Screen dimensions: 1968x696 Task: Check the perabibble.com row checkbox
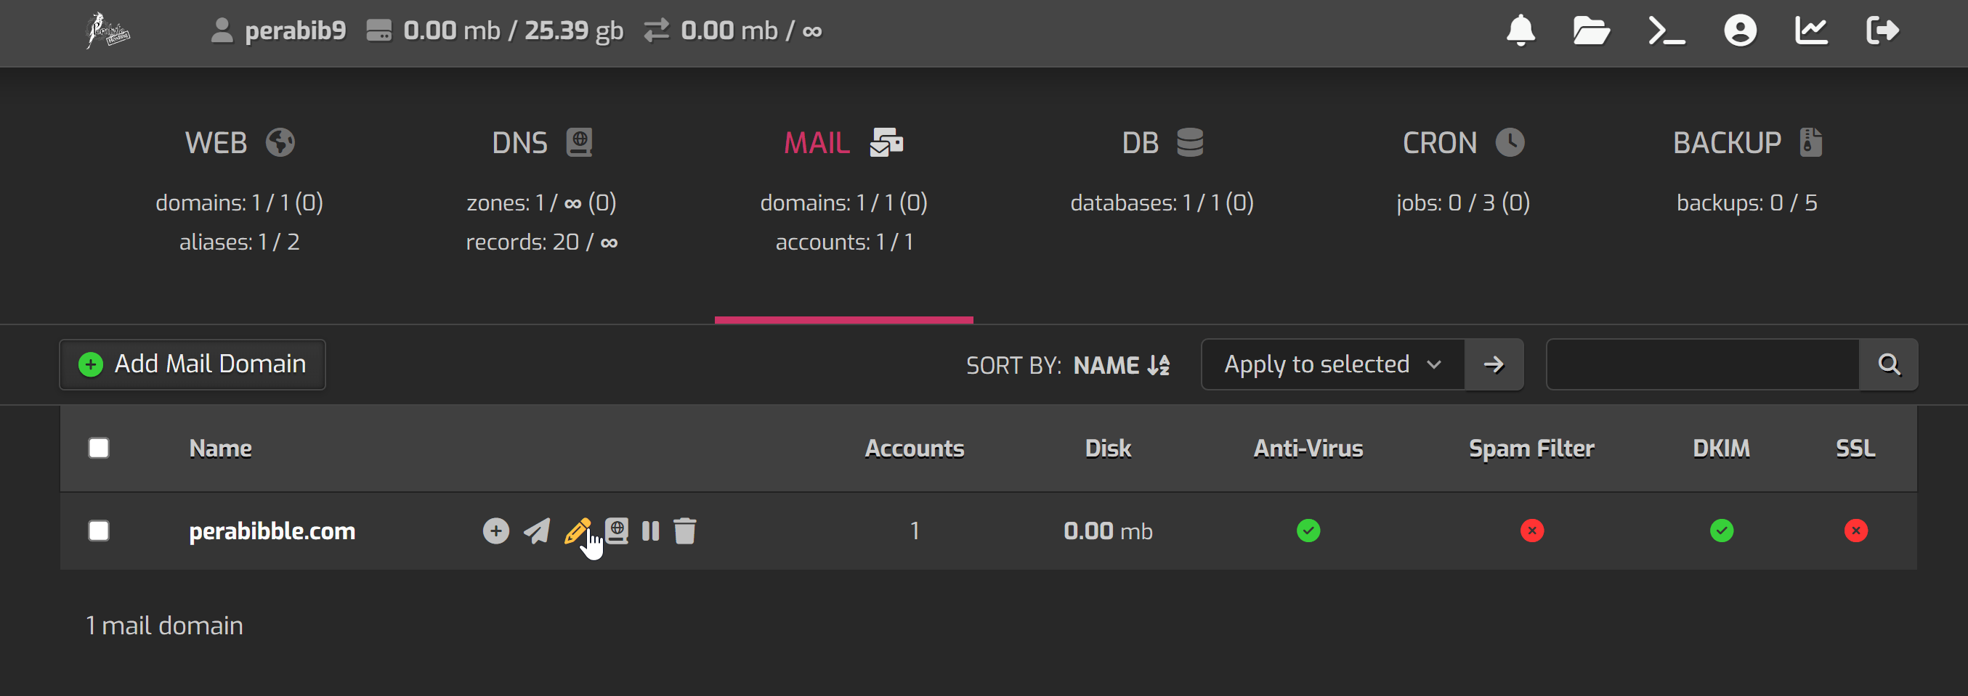pos(99,531)
